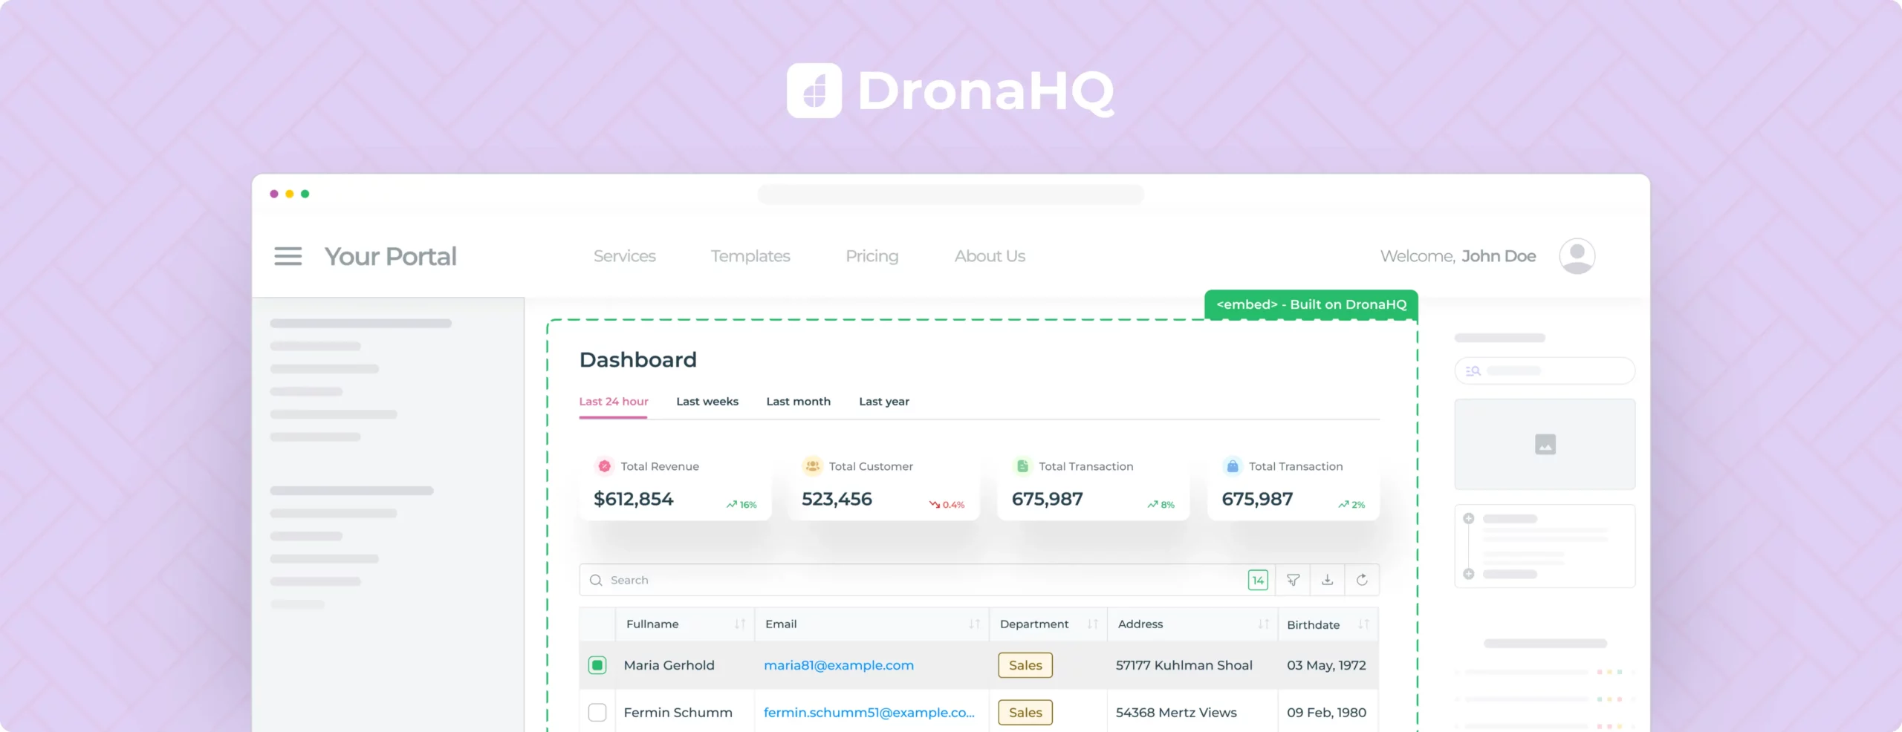Click the user profile avatar icon
This screenshot has width=1902, height=732.
click(x=1577, y=256)
